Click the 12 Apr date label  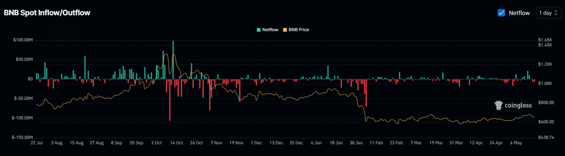[x=476, y=143]
